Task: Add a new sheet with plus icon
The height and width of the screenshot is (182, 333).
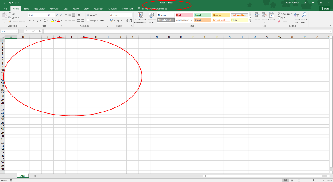Action: point(35,176)
